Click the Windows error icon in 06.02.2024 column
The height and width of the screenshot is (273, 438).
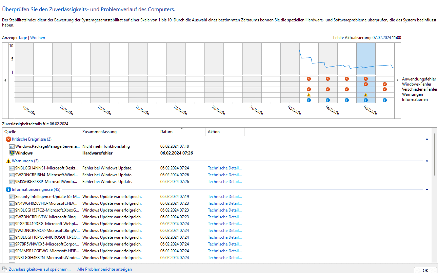[366, 84]
